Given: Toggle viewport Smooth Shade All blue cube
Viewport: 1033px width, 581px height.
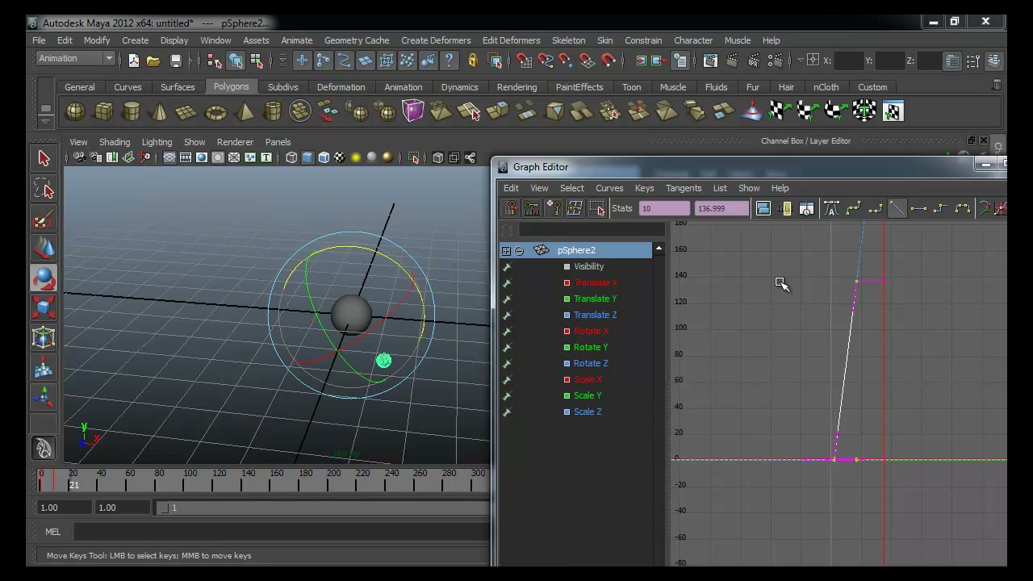Looking at the screenshot, I should click(307, 158).
